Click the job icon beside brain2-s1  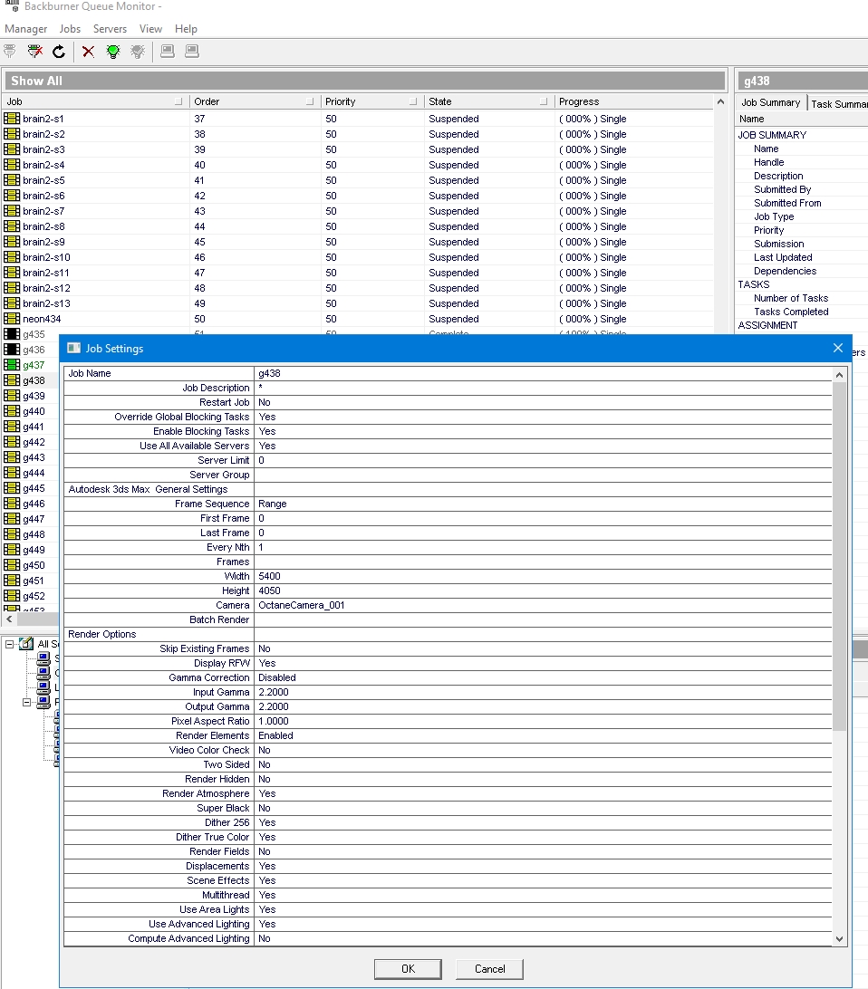[12, 119]
